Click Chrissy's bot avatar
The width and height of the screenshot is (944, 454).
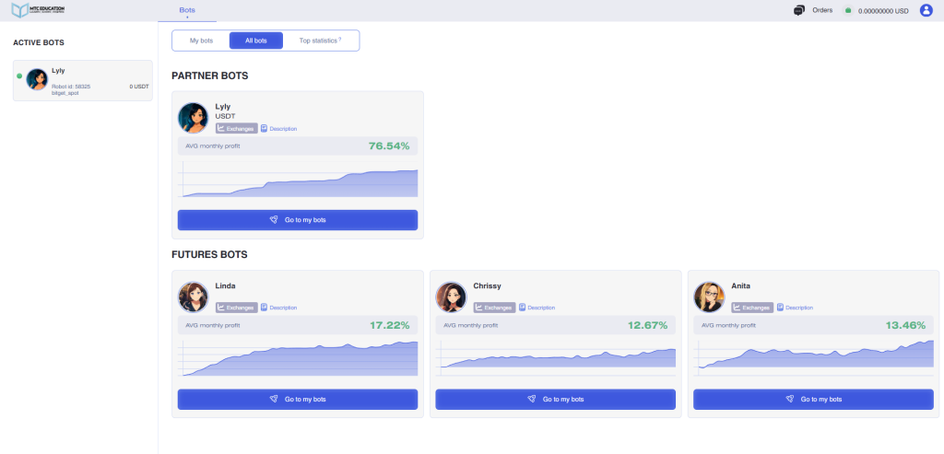point(452,297)
